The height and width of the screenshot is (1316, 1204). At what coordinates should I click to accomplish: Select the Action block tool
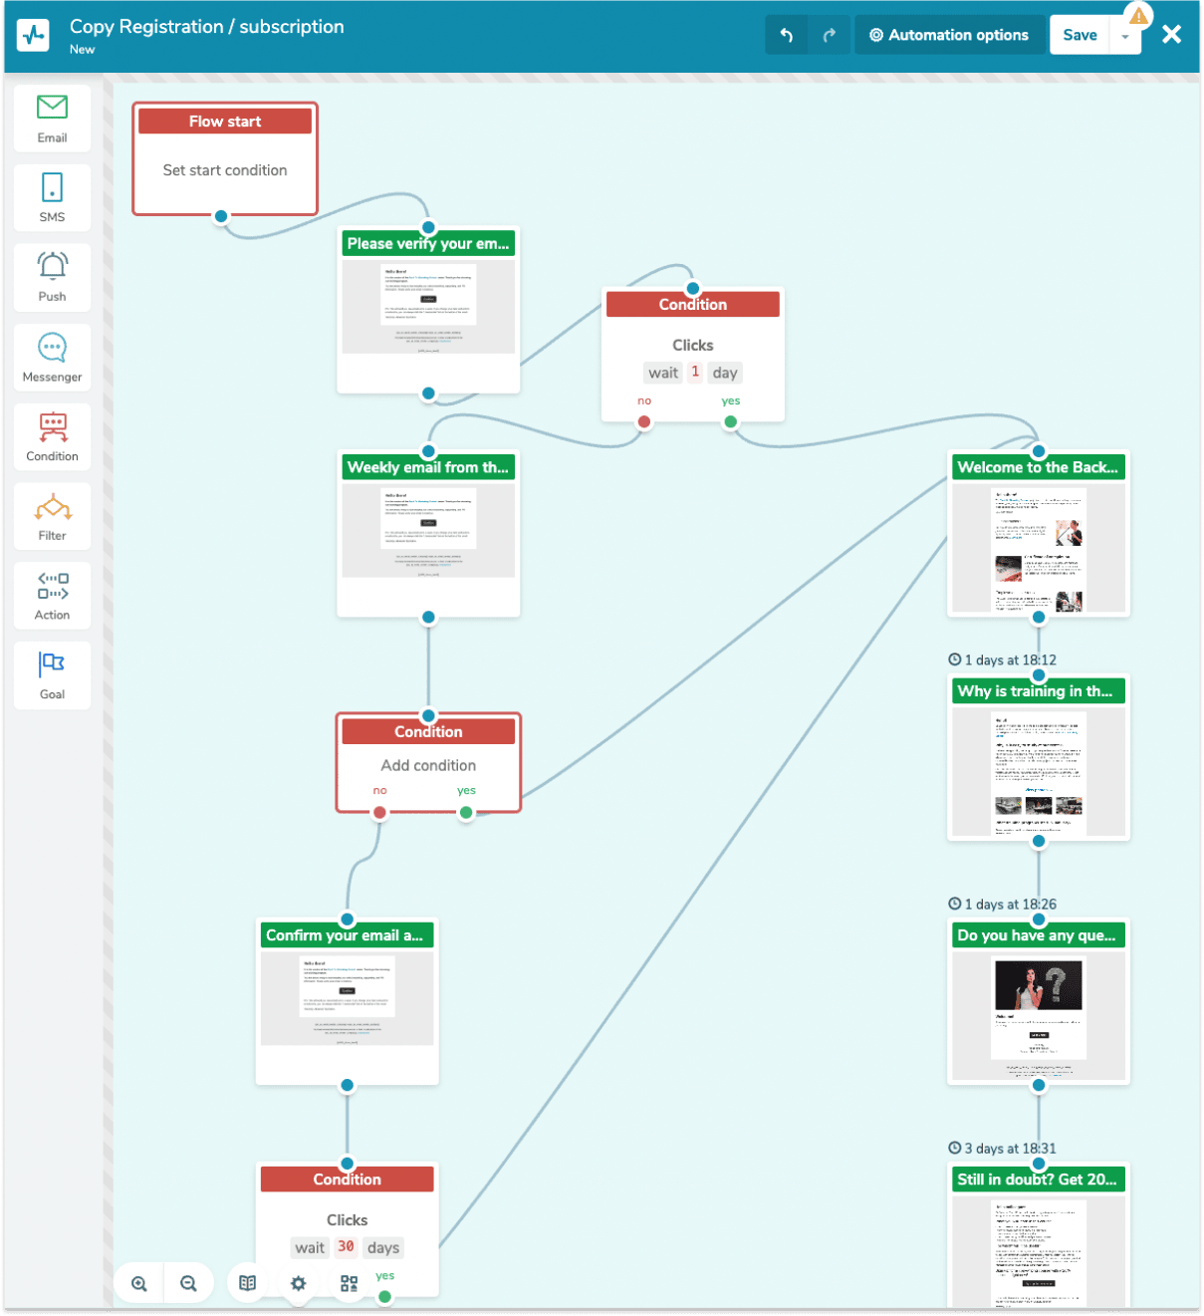tap(52, 595)
